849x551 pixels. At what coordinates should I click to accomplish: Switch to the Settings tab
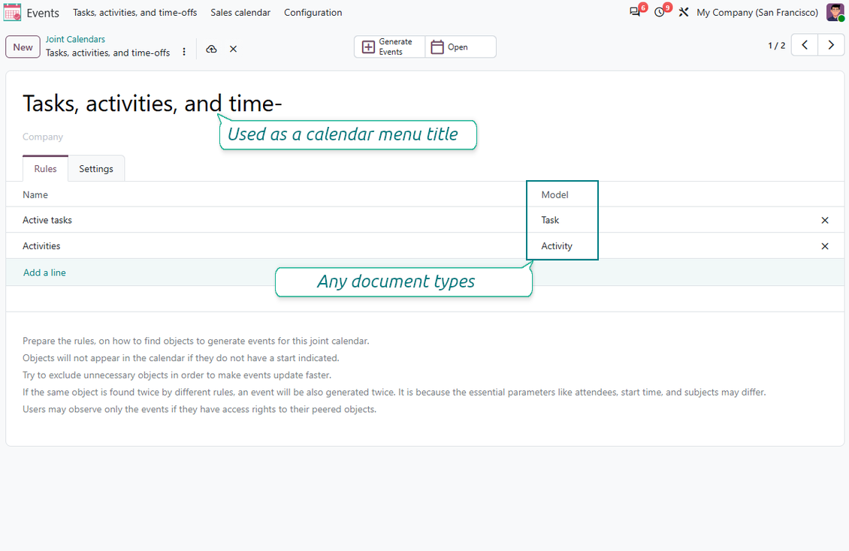click(96, 169)
